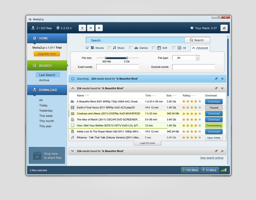The height and width of the screenshot is (200, 256).
Task: Load 20 more results
Action: tap(147, 143)
